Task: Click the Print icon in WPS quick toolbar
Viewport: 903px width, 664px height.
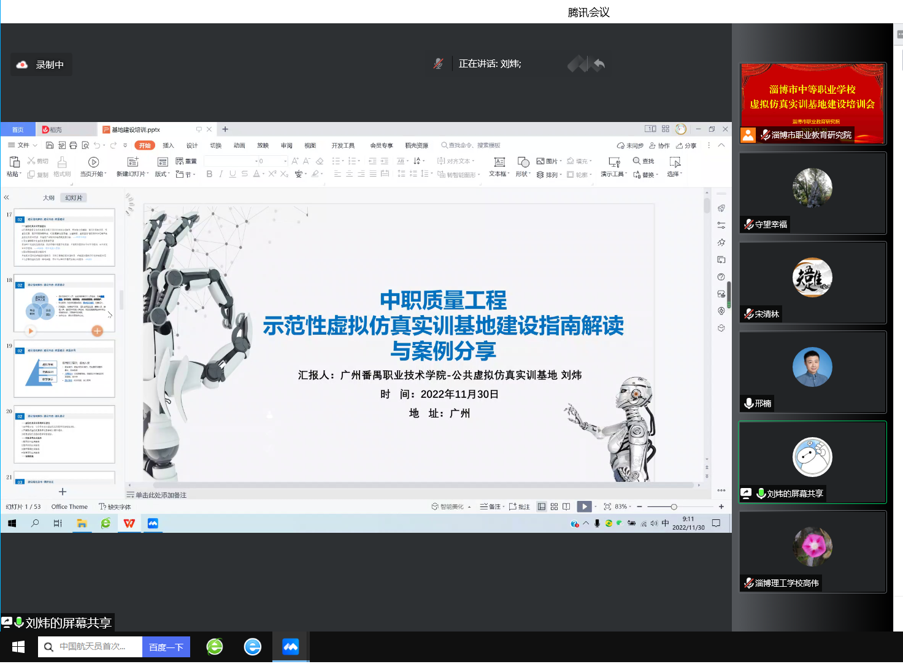Action: (x=73, y=145)
